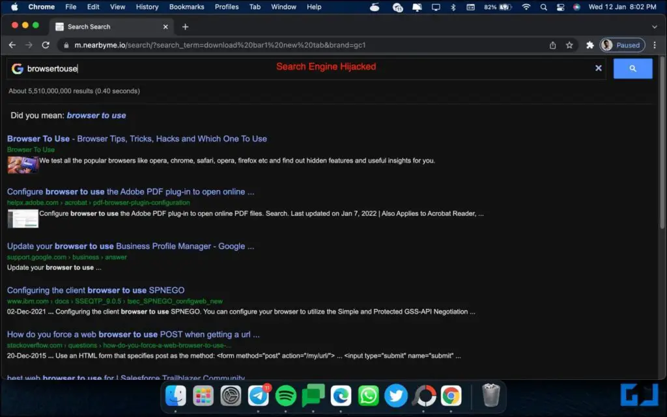Click the battery 82% indicator
Viewport: 667px width, 417px height.
pyautogui.click(x=497, y=7)
